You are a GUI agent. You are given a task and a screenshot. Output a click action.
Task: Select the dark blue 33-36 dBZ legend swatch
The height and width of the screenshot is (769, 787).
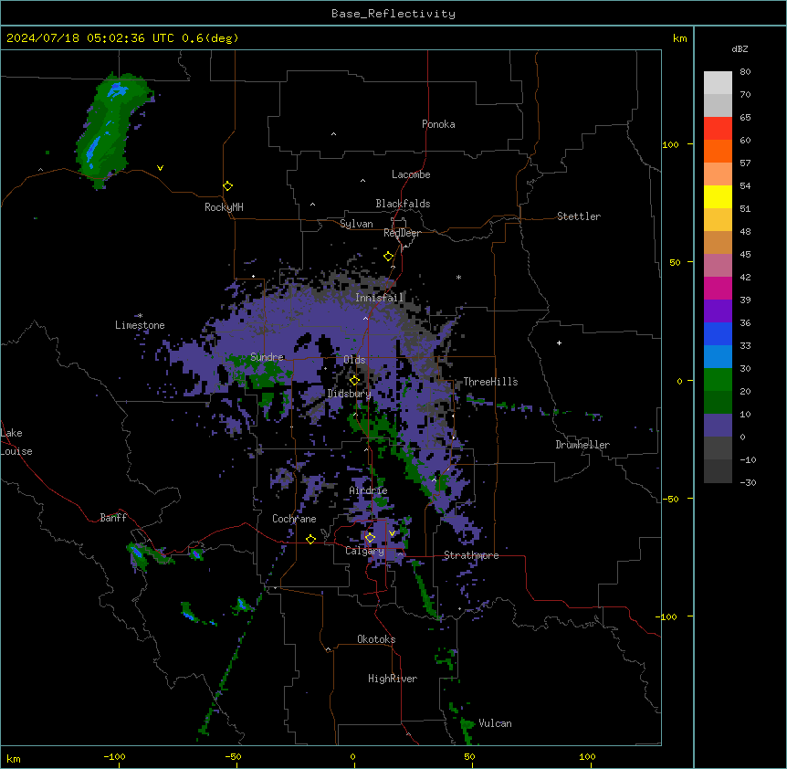[x=718, y=334]
